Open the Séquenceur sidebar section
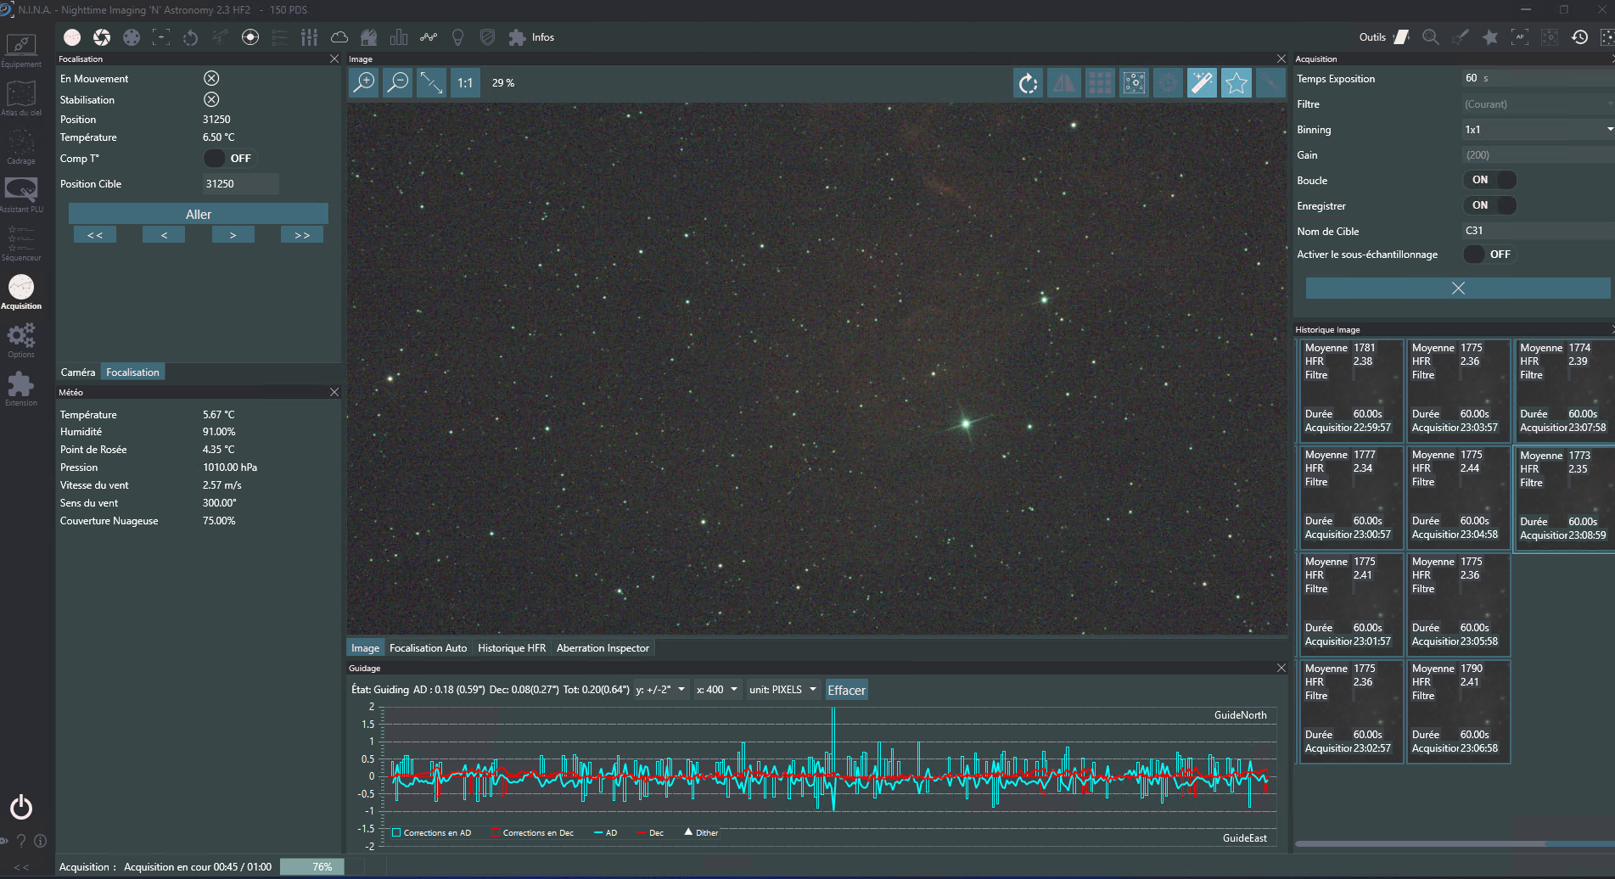Screen dimensions: 1615x879 coord(21,244)
